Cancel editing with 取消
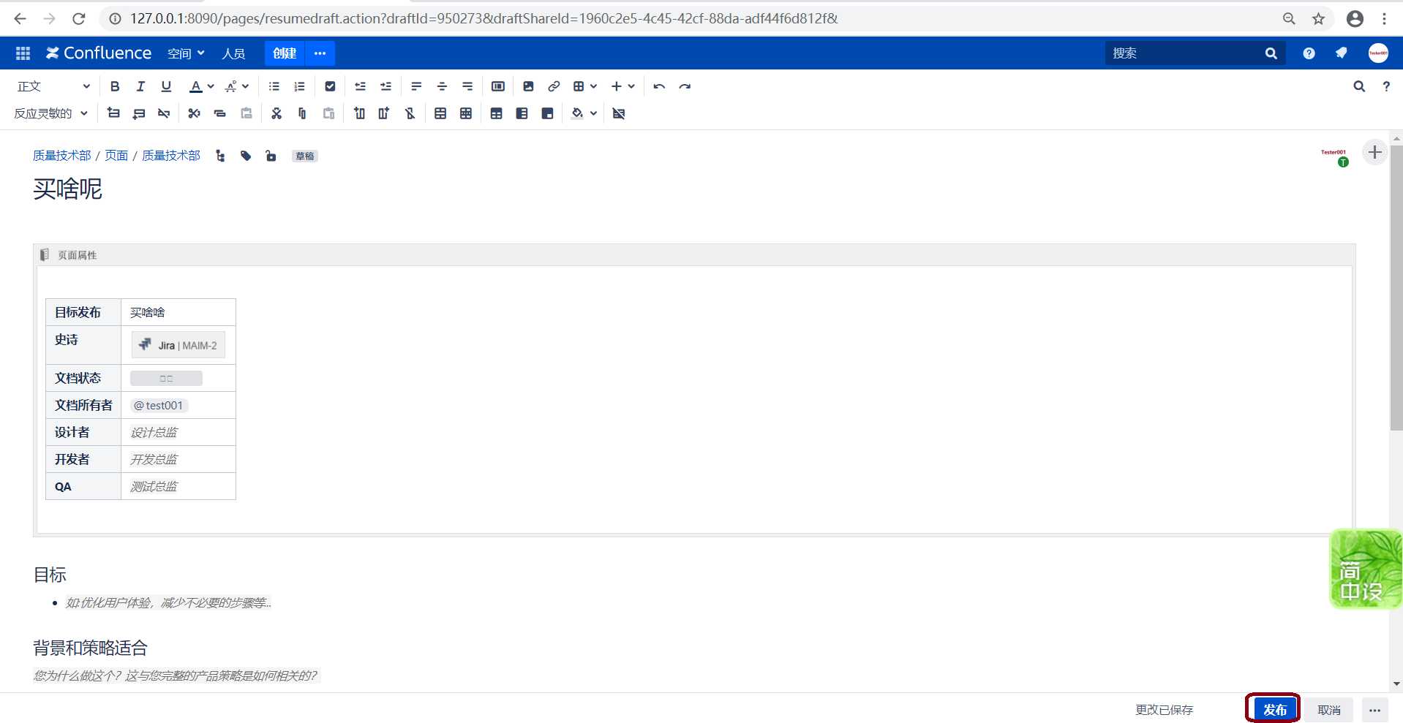 tap(1328, 710)
